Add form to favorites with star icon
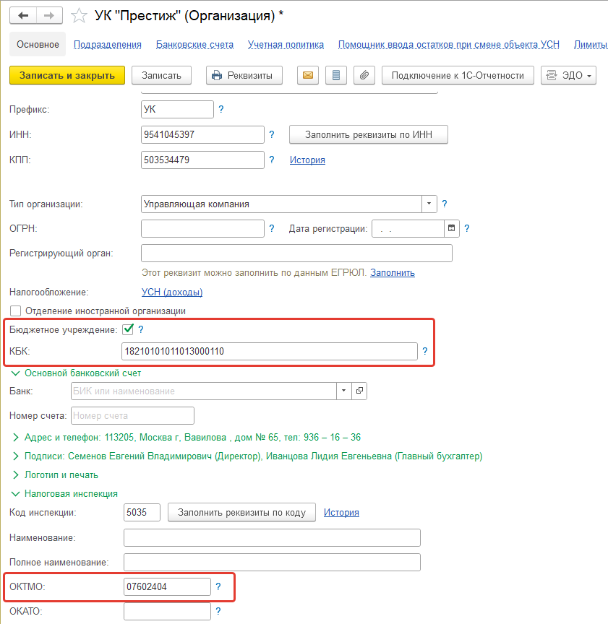Screen dimensions: 608x624 pyautogui.click(x=79, y=16)
